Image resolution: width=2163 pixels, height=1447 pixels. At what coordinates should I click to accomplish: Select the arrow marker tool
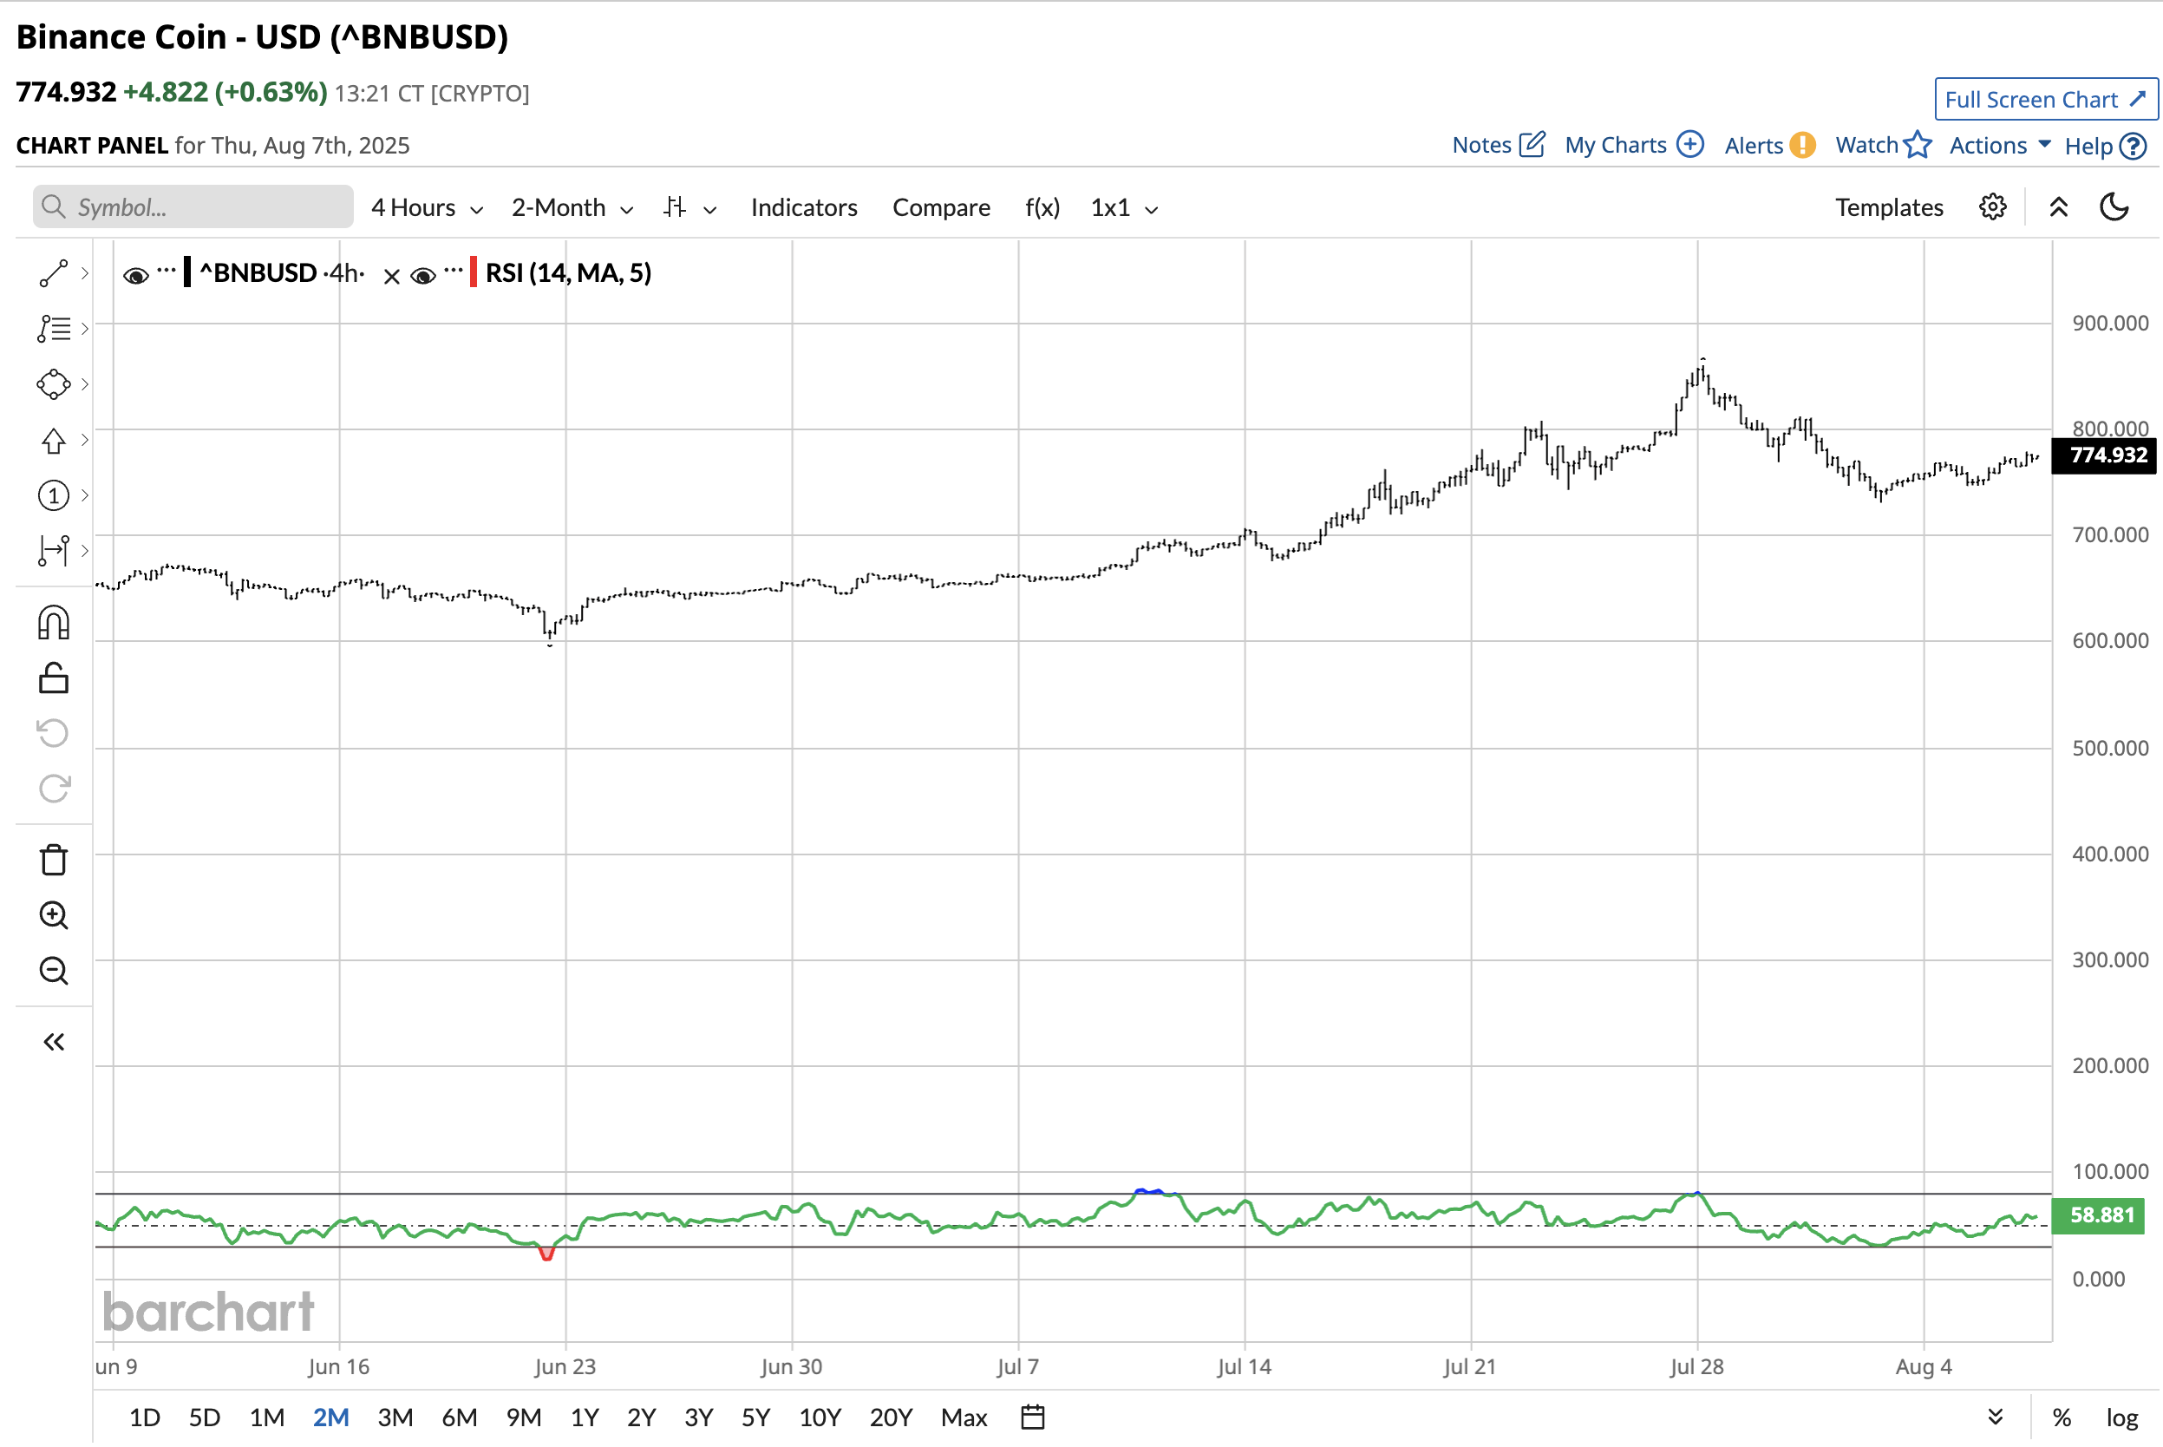(54, 440)
